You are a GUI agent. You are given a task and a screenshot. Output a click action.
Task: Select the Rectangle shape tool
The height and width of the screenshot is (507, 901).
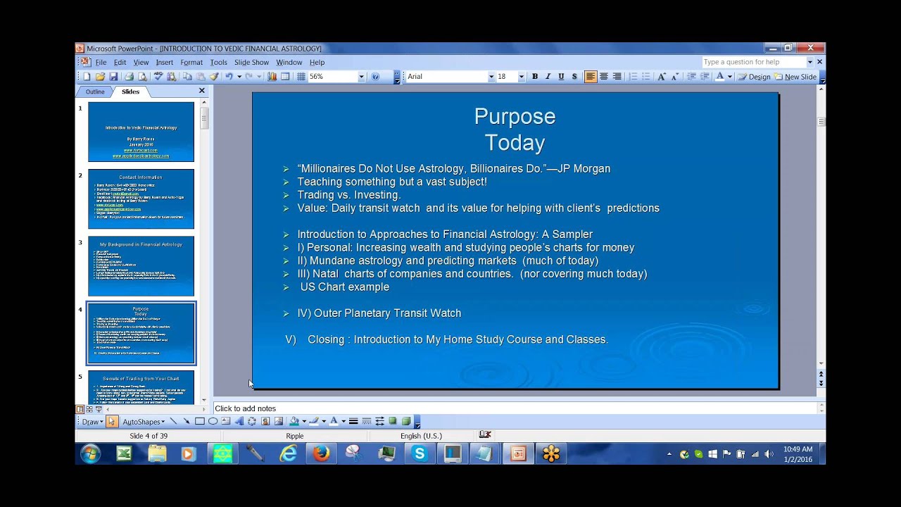click(200, 421)
